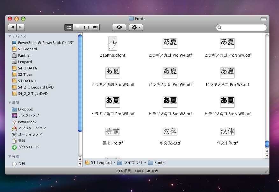
Task: Open the gear Action dropdown menu
Action: [x=136, y=27]
